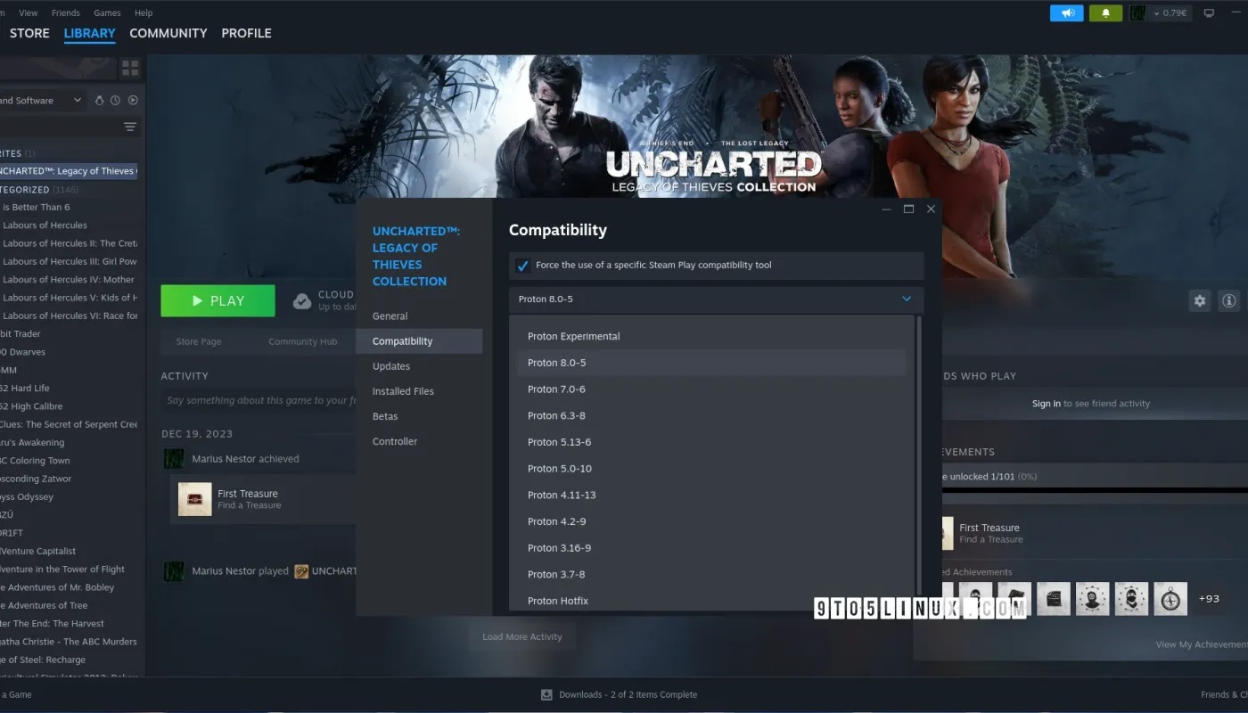Image resolution: width=1248 pixels, height=713 pixels.
Task: Open the Games and Software filter dropdown
Action: click(43, 101)
